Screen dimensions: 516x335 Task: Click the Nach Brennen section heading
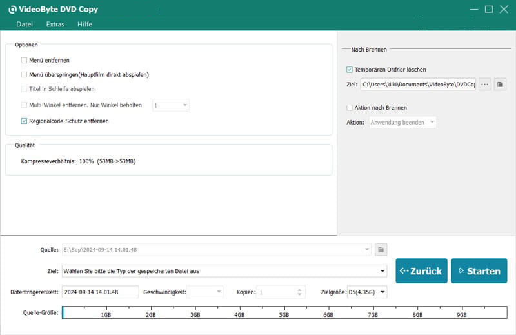pos(369,50)
